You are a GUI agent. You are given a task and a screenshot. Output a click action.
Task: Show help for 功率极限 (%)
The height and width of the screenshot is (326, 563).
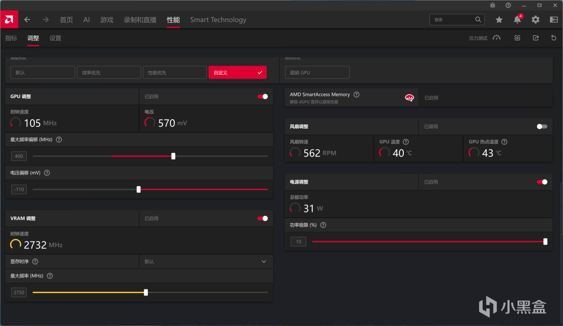click(323, 225)
